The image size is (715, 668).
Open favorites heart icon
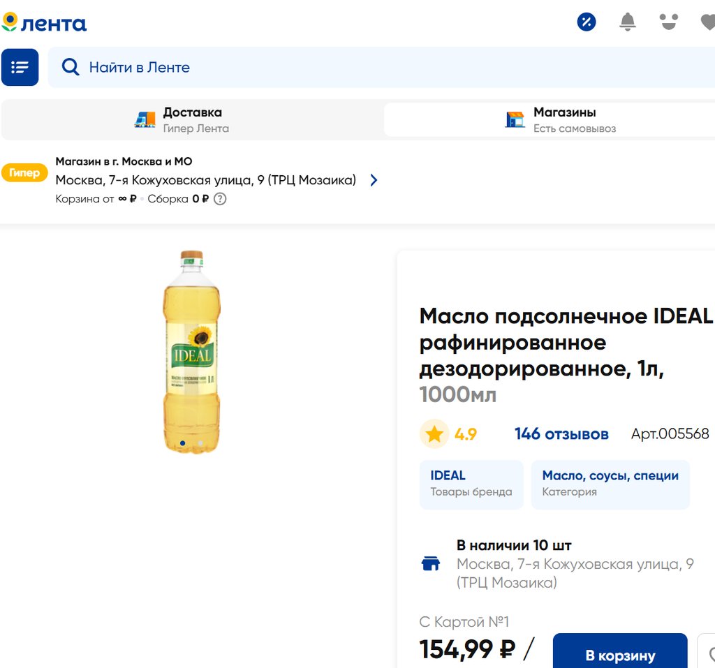(x=708, y=22)
